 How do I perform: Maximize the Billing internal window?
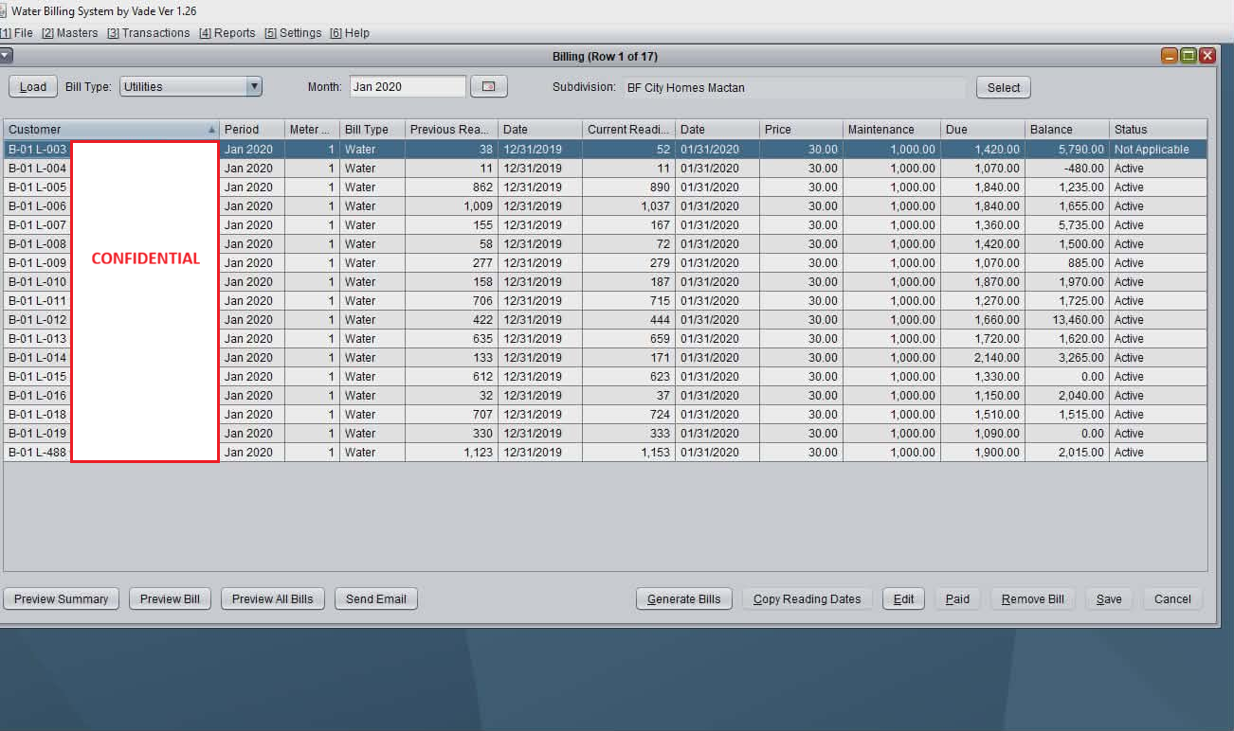(x=1189, y=56)
